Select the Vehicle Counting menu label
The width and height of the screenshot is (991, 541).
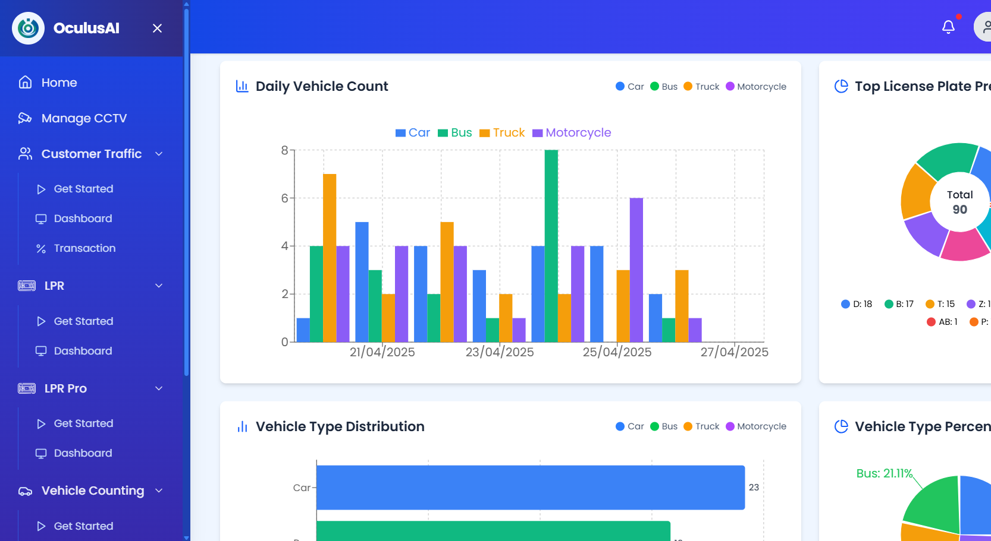coord(93,491)
